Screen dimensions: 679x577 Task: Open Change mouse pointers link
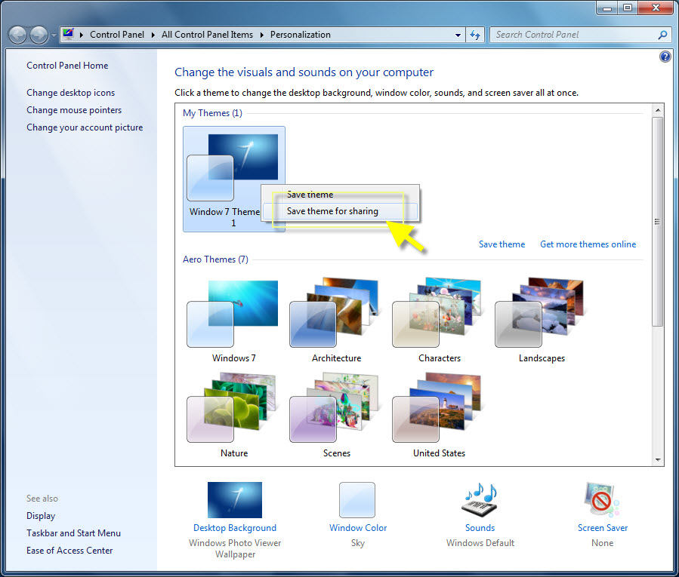point(74,110)
